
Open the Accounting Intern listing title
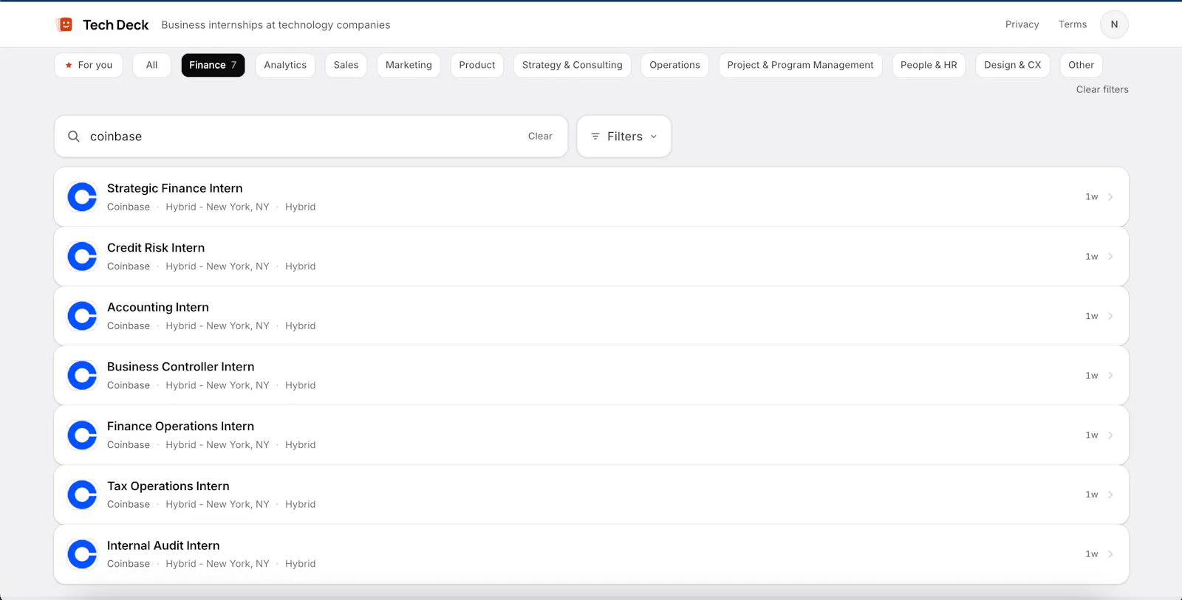coord(158,307)
